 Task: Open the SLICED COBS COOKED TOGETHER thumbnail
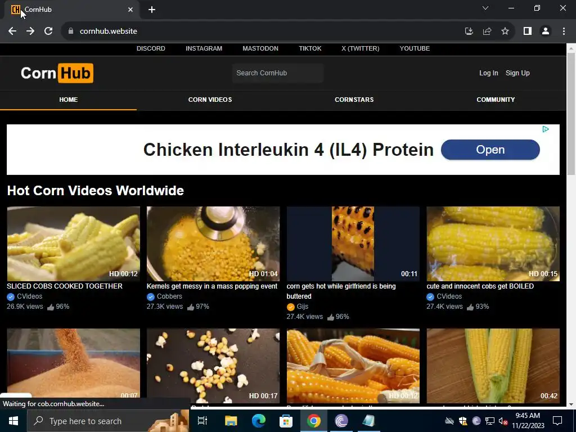[x=74, y=244]
